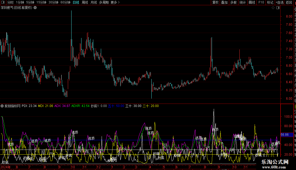This screenshot has height=170, width=296.
Task: Open the 复权 adjustment menu
Action: (215, 2)
